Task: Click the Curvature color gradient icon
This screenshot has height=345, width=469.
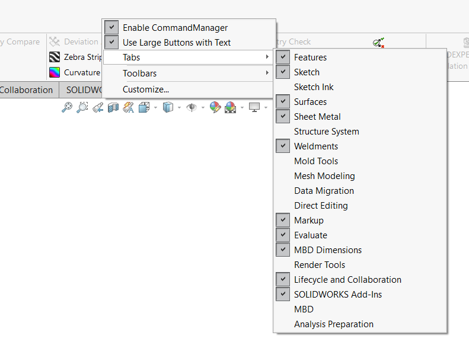Action: coord(55,72)
